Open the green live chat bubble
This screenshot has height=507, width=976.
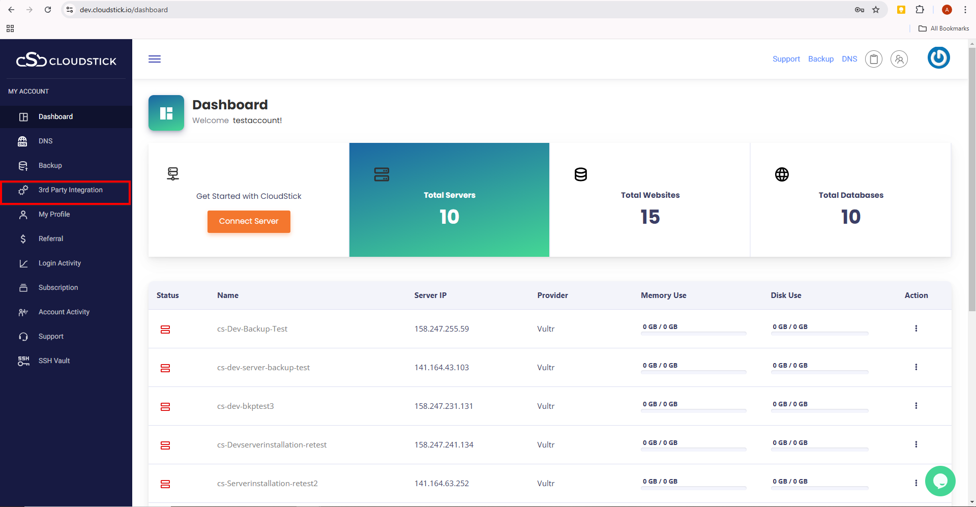(x=940, y=481)
